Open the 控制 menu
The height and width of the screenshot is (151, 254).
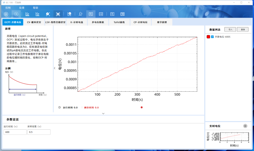point(8,8)
